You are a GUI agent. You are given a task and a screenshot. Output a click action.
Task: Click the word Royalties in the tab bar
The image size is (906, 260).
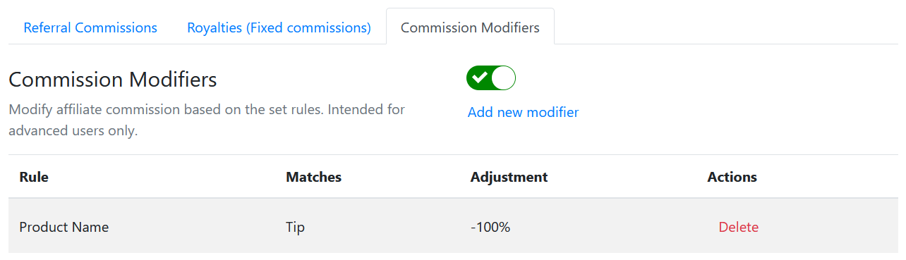215,27
